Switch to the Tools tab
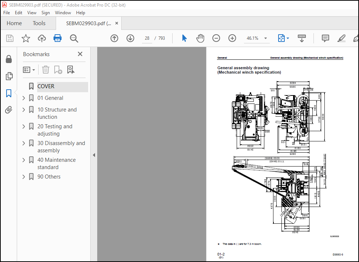 coord(39,23)
